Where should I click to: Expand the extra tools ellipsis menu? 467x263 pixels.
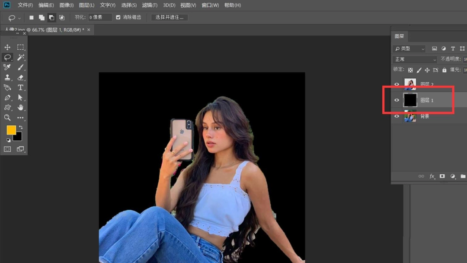[x=20, y=118]
